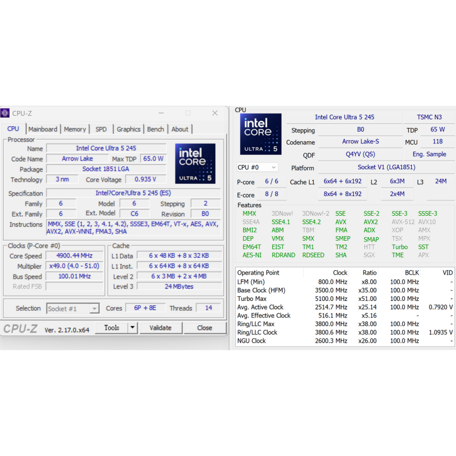456x456 pixels.
Task: Open the Tools dropdown arrow
Action: (132, 327)
